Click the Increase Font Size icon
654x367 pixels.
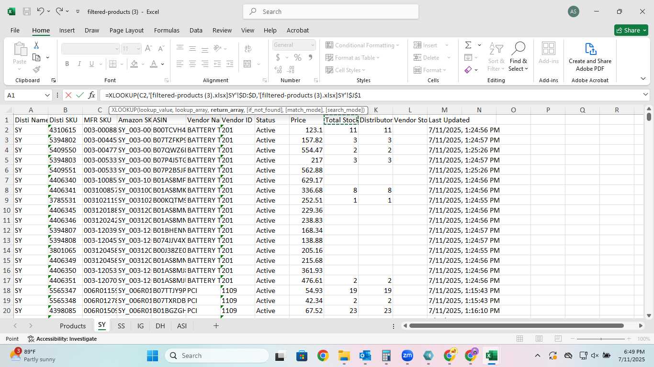point(148,48)
